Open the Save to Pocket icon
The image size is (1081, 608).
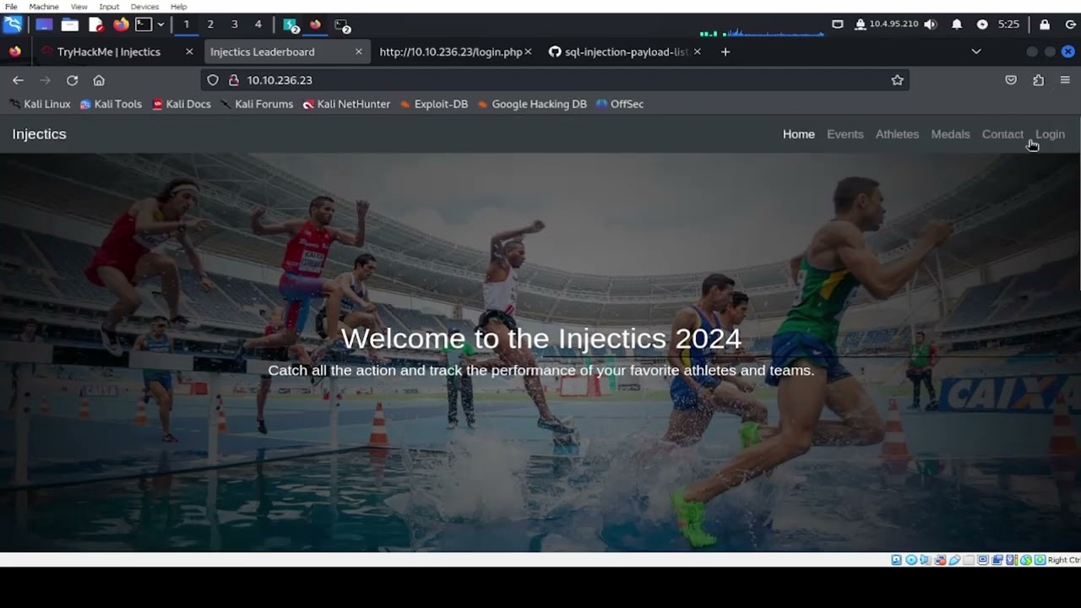(x=1011, y=80)
